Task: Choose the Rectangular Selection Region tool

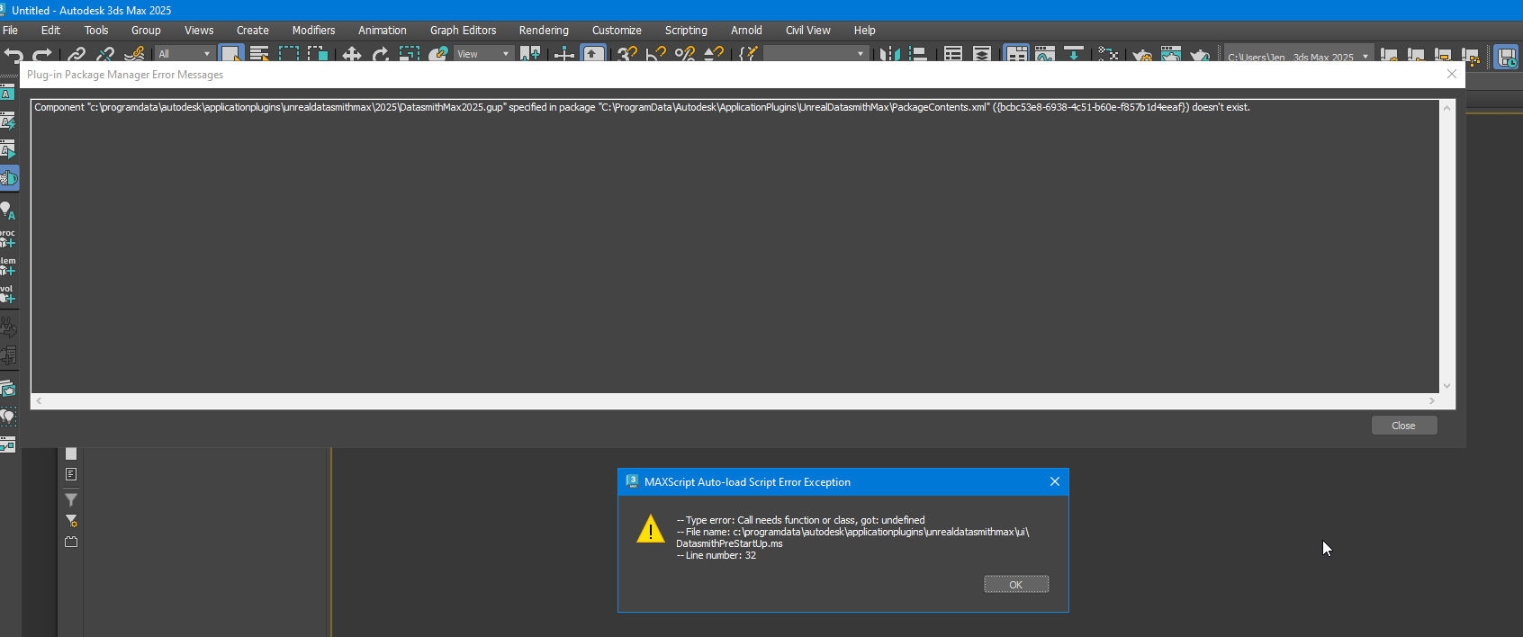Action: 288,54
